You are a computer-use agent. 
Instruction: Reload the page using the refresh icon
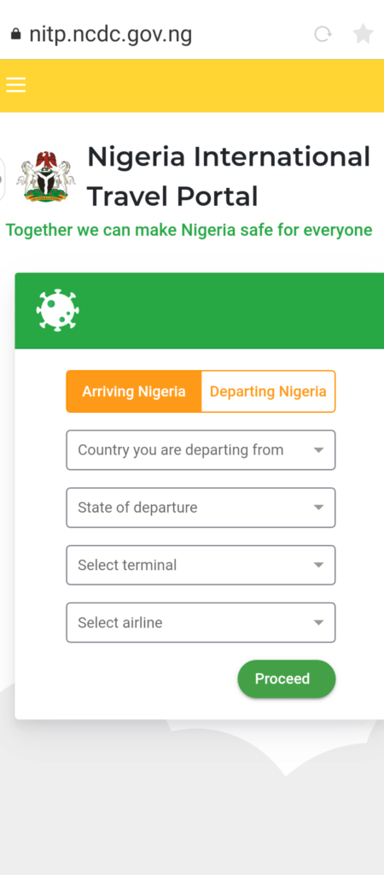point(323,34)
